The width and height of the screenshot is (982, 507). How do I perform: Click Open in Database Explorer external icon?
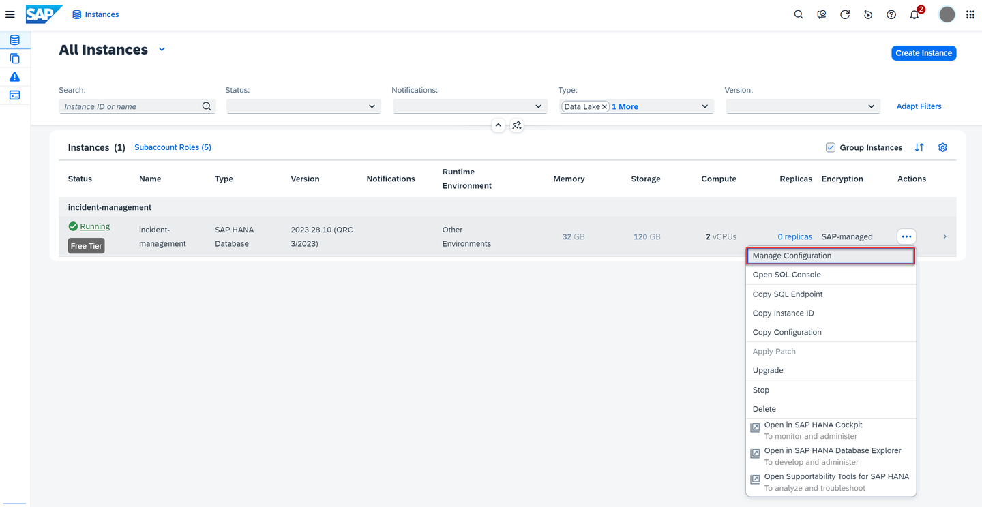[x=755, y=454]
